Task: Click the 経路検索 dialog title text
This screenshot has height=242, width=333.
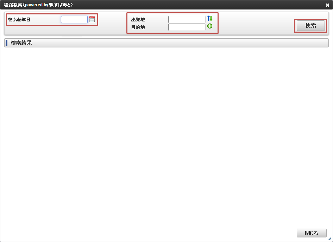Action: 38,5
